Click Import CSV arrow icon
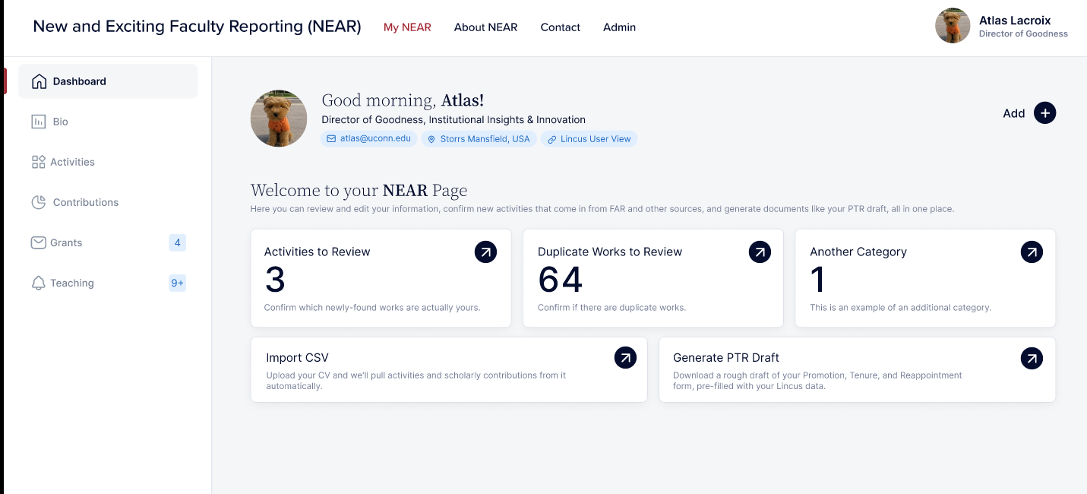 [x=625, y=358]
